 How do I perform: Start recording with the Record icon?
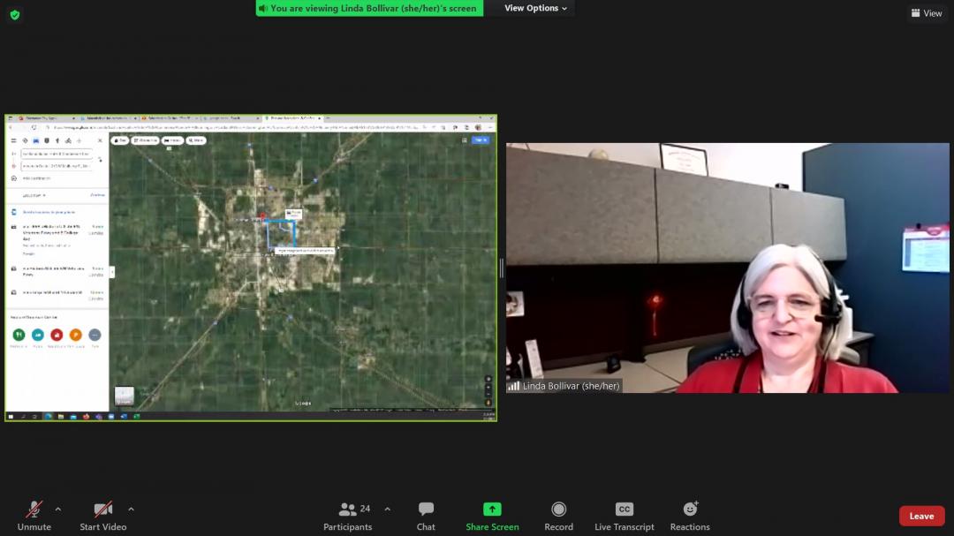558,510
